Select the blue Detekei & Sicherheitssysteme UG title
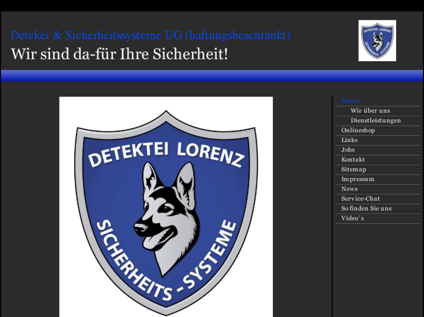 point(150,35)
